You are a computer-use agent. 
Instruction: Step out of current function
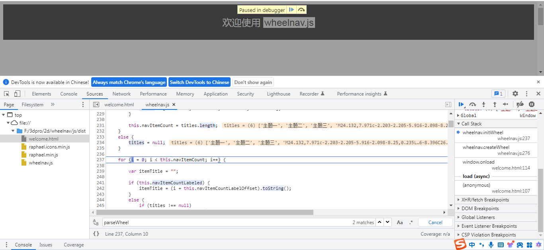[x=495, y=104]
